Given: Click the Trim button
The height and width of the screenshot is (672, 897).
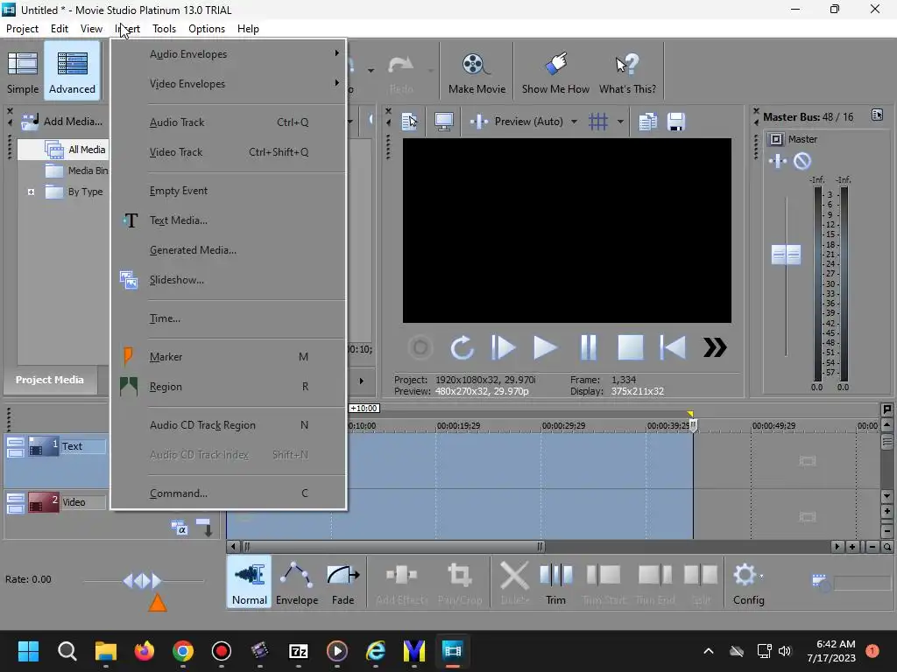Looking at the screenshot, I should [555, 582].
